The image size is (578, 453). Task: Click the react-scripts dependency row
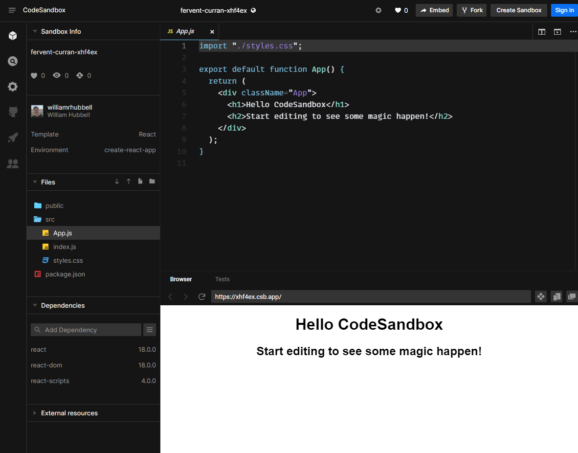click(x=93, y=381)
